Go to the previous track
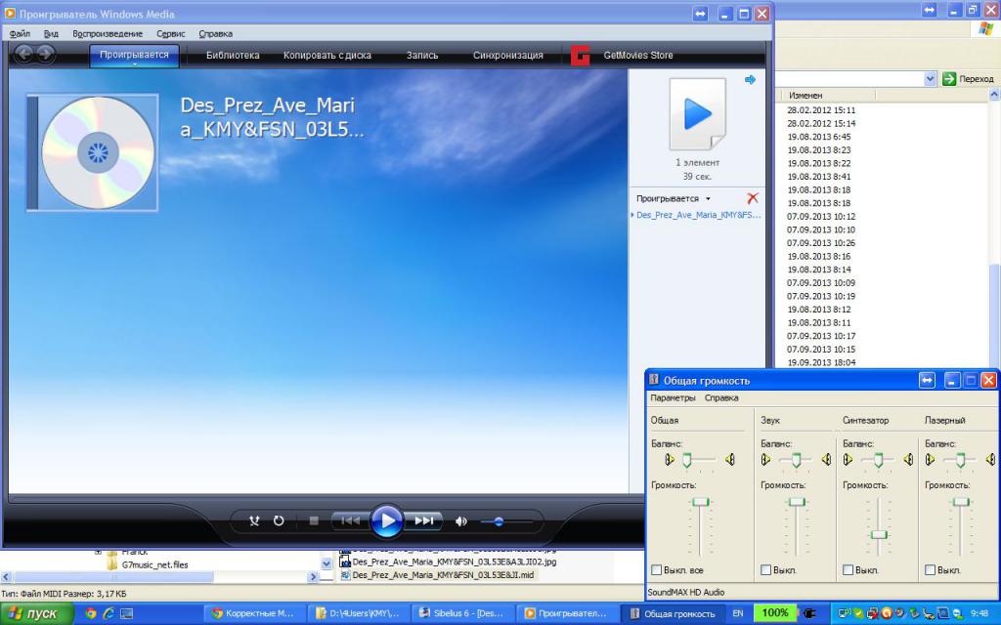This screenshot has width=1001, height=625. click(x=350, y=521)
